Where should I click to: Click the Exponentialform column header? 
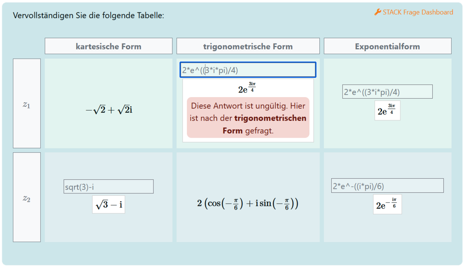pyautogui.click(x=387, y=46)
